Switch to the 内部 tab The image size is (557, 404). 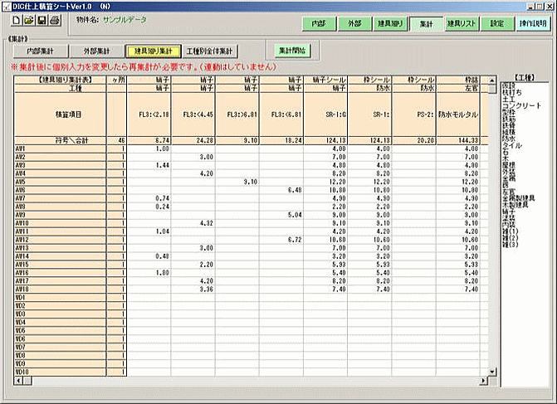(318, 24)
